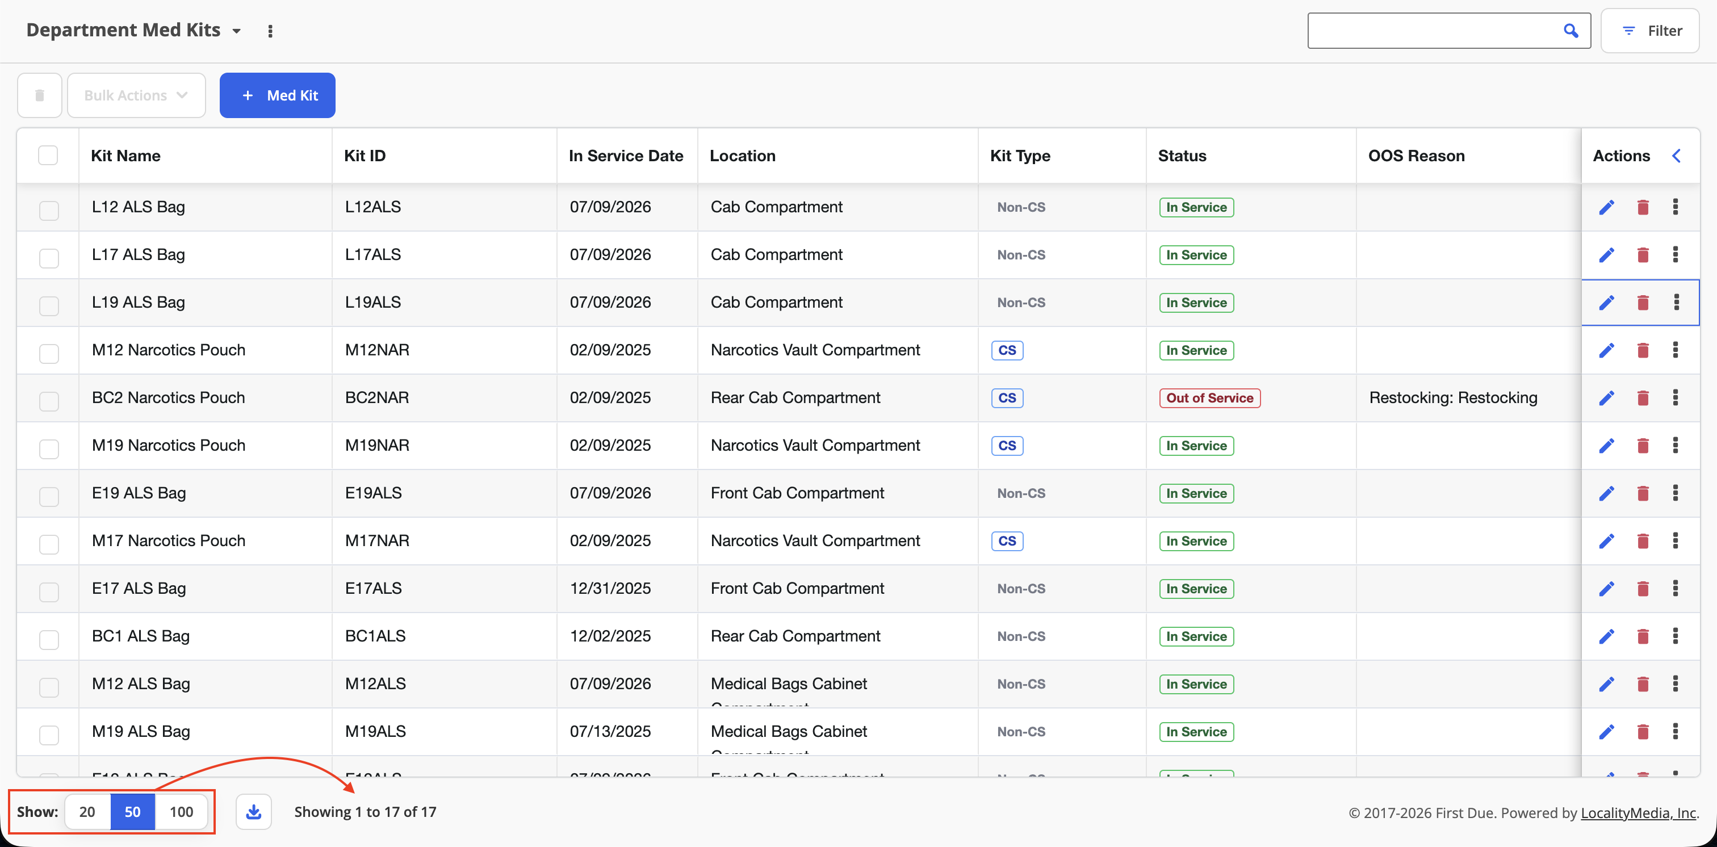Edit the M19 ALS Bag kit
This screenshot has height=847, width=1717.
(x=1606, y=732)
